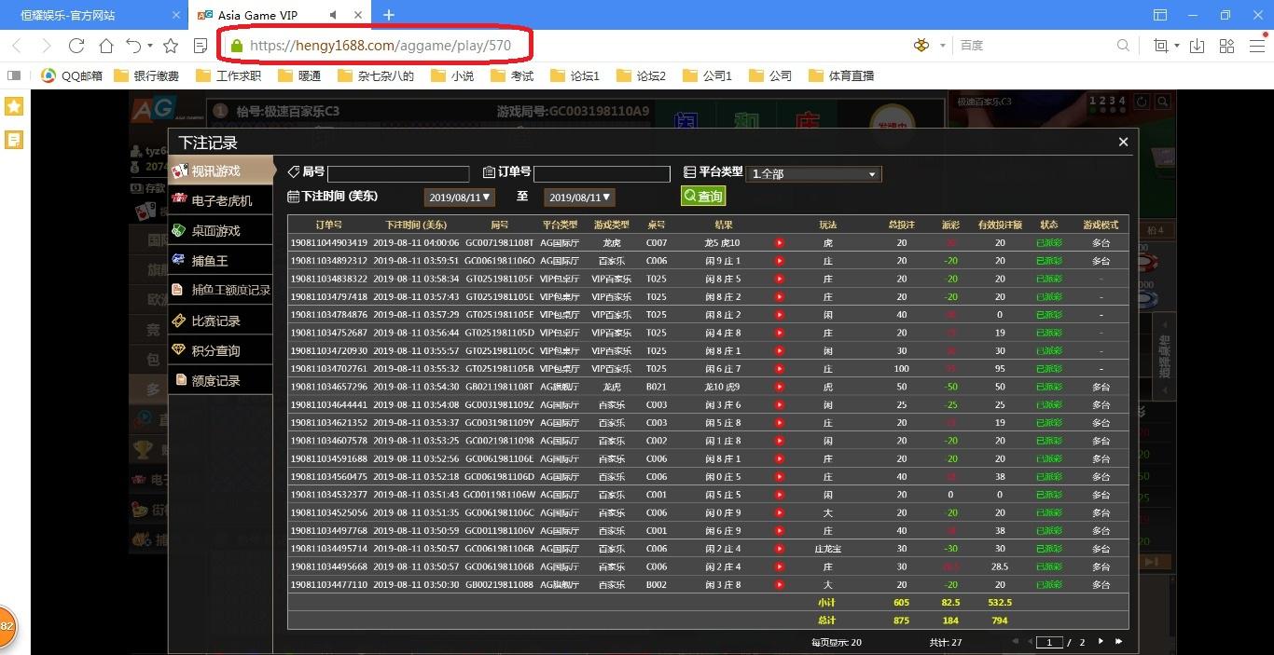Click the undo close-tab arrow icon
Screen dimensions: 1274x655
coord(134,46)
